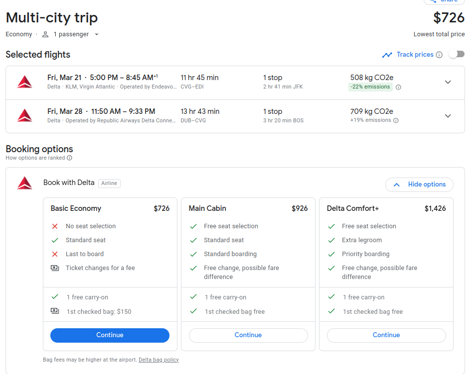The height and width of the screenshot is (374, 468).
Task: Expand details for the CVG–EDI flight
Action: (x=448, y=82)
